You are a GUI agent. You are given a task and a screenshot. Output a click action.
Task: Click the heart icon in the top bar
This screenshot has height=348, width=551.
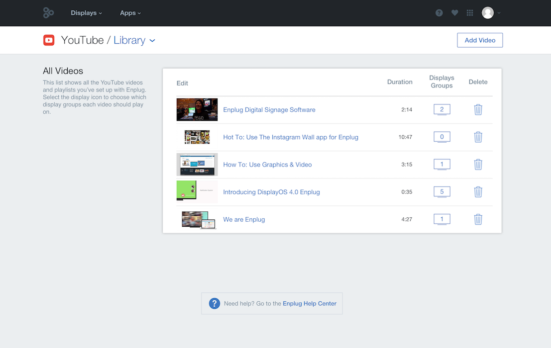[454, 13]
